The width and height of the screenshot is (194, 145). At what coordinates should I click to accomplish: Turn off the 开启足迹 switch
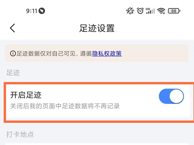(171, 97)
